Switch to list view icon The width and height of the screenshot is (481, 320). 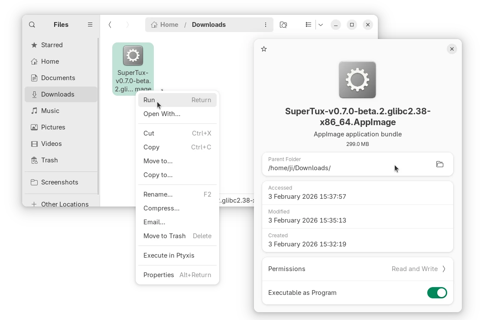coord(309,25)
